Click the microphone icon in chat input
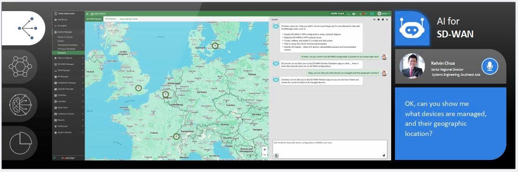The width and height of the screenshot is (518, 172). click(276, 155)
